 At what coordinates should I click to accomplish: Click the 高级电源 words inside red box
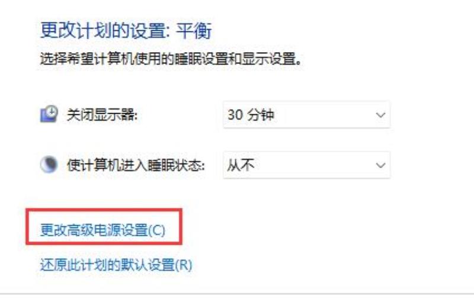[94, 230]
